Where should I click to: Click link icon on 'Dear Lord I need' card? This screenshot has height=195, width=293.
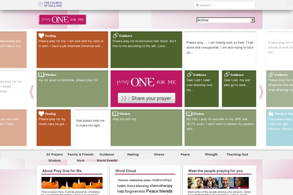(189, 75)
